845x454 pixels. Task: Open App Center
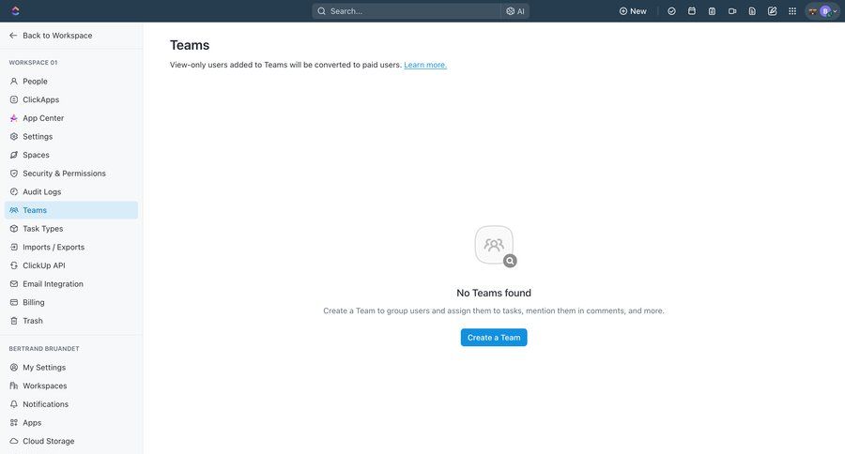point(71,118)
